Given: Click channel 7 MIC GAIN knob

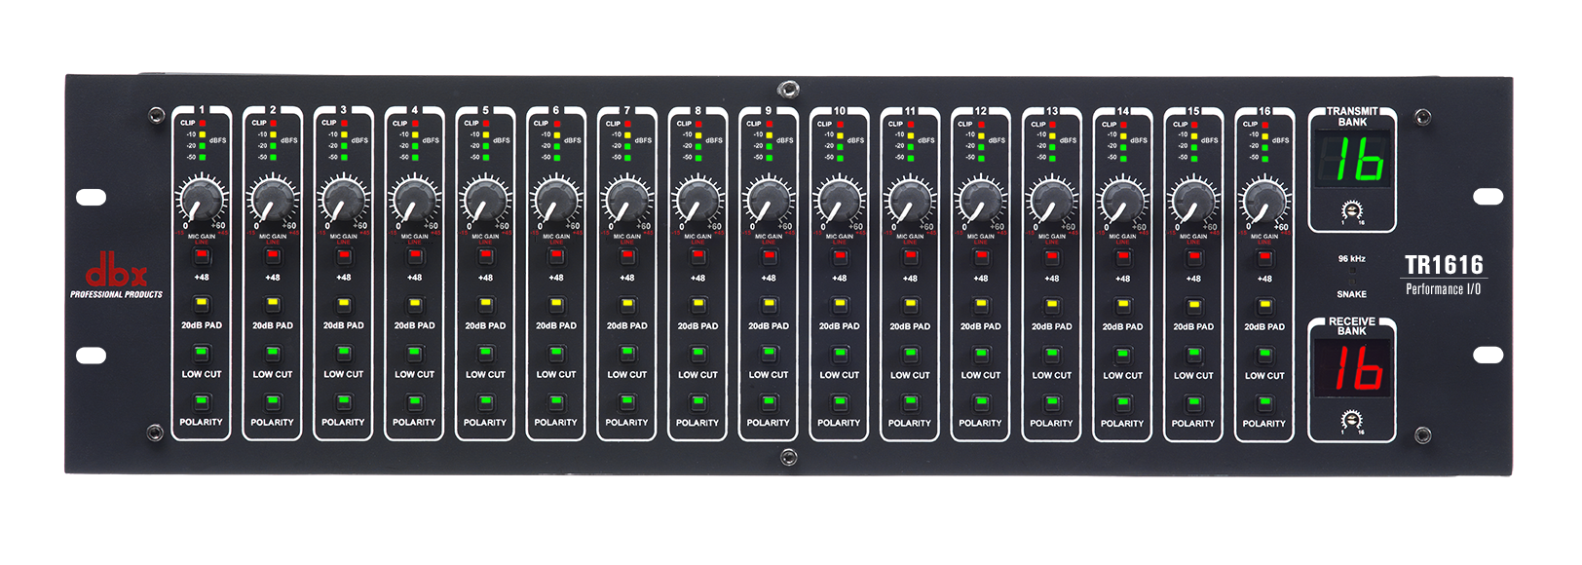Looking at the screenshot, I should (x=627, y=202).
